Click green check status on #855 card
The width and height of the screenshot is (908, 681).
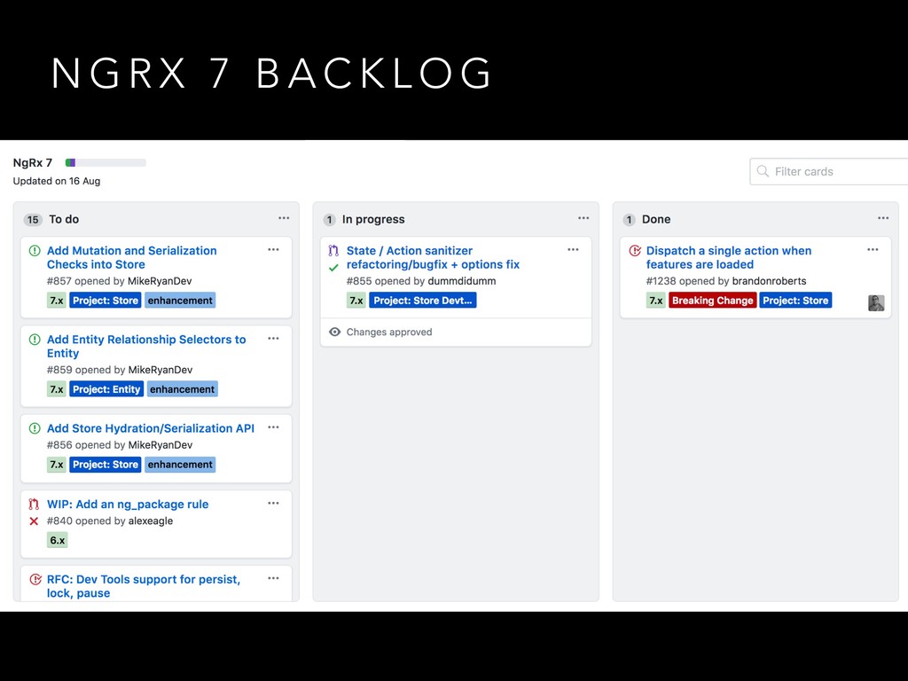coord(333,268)
